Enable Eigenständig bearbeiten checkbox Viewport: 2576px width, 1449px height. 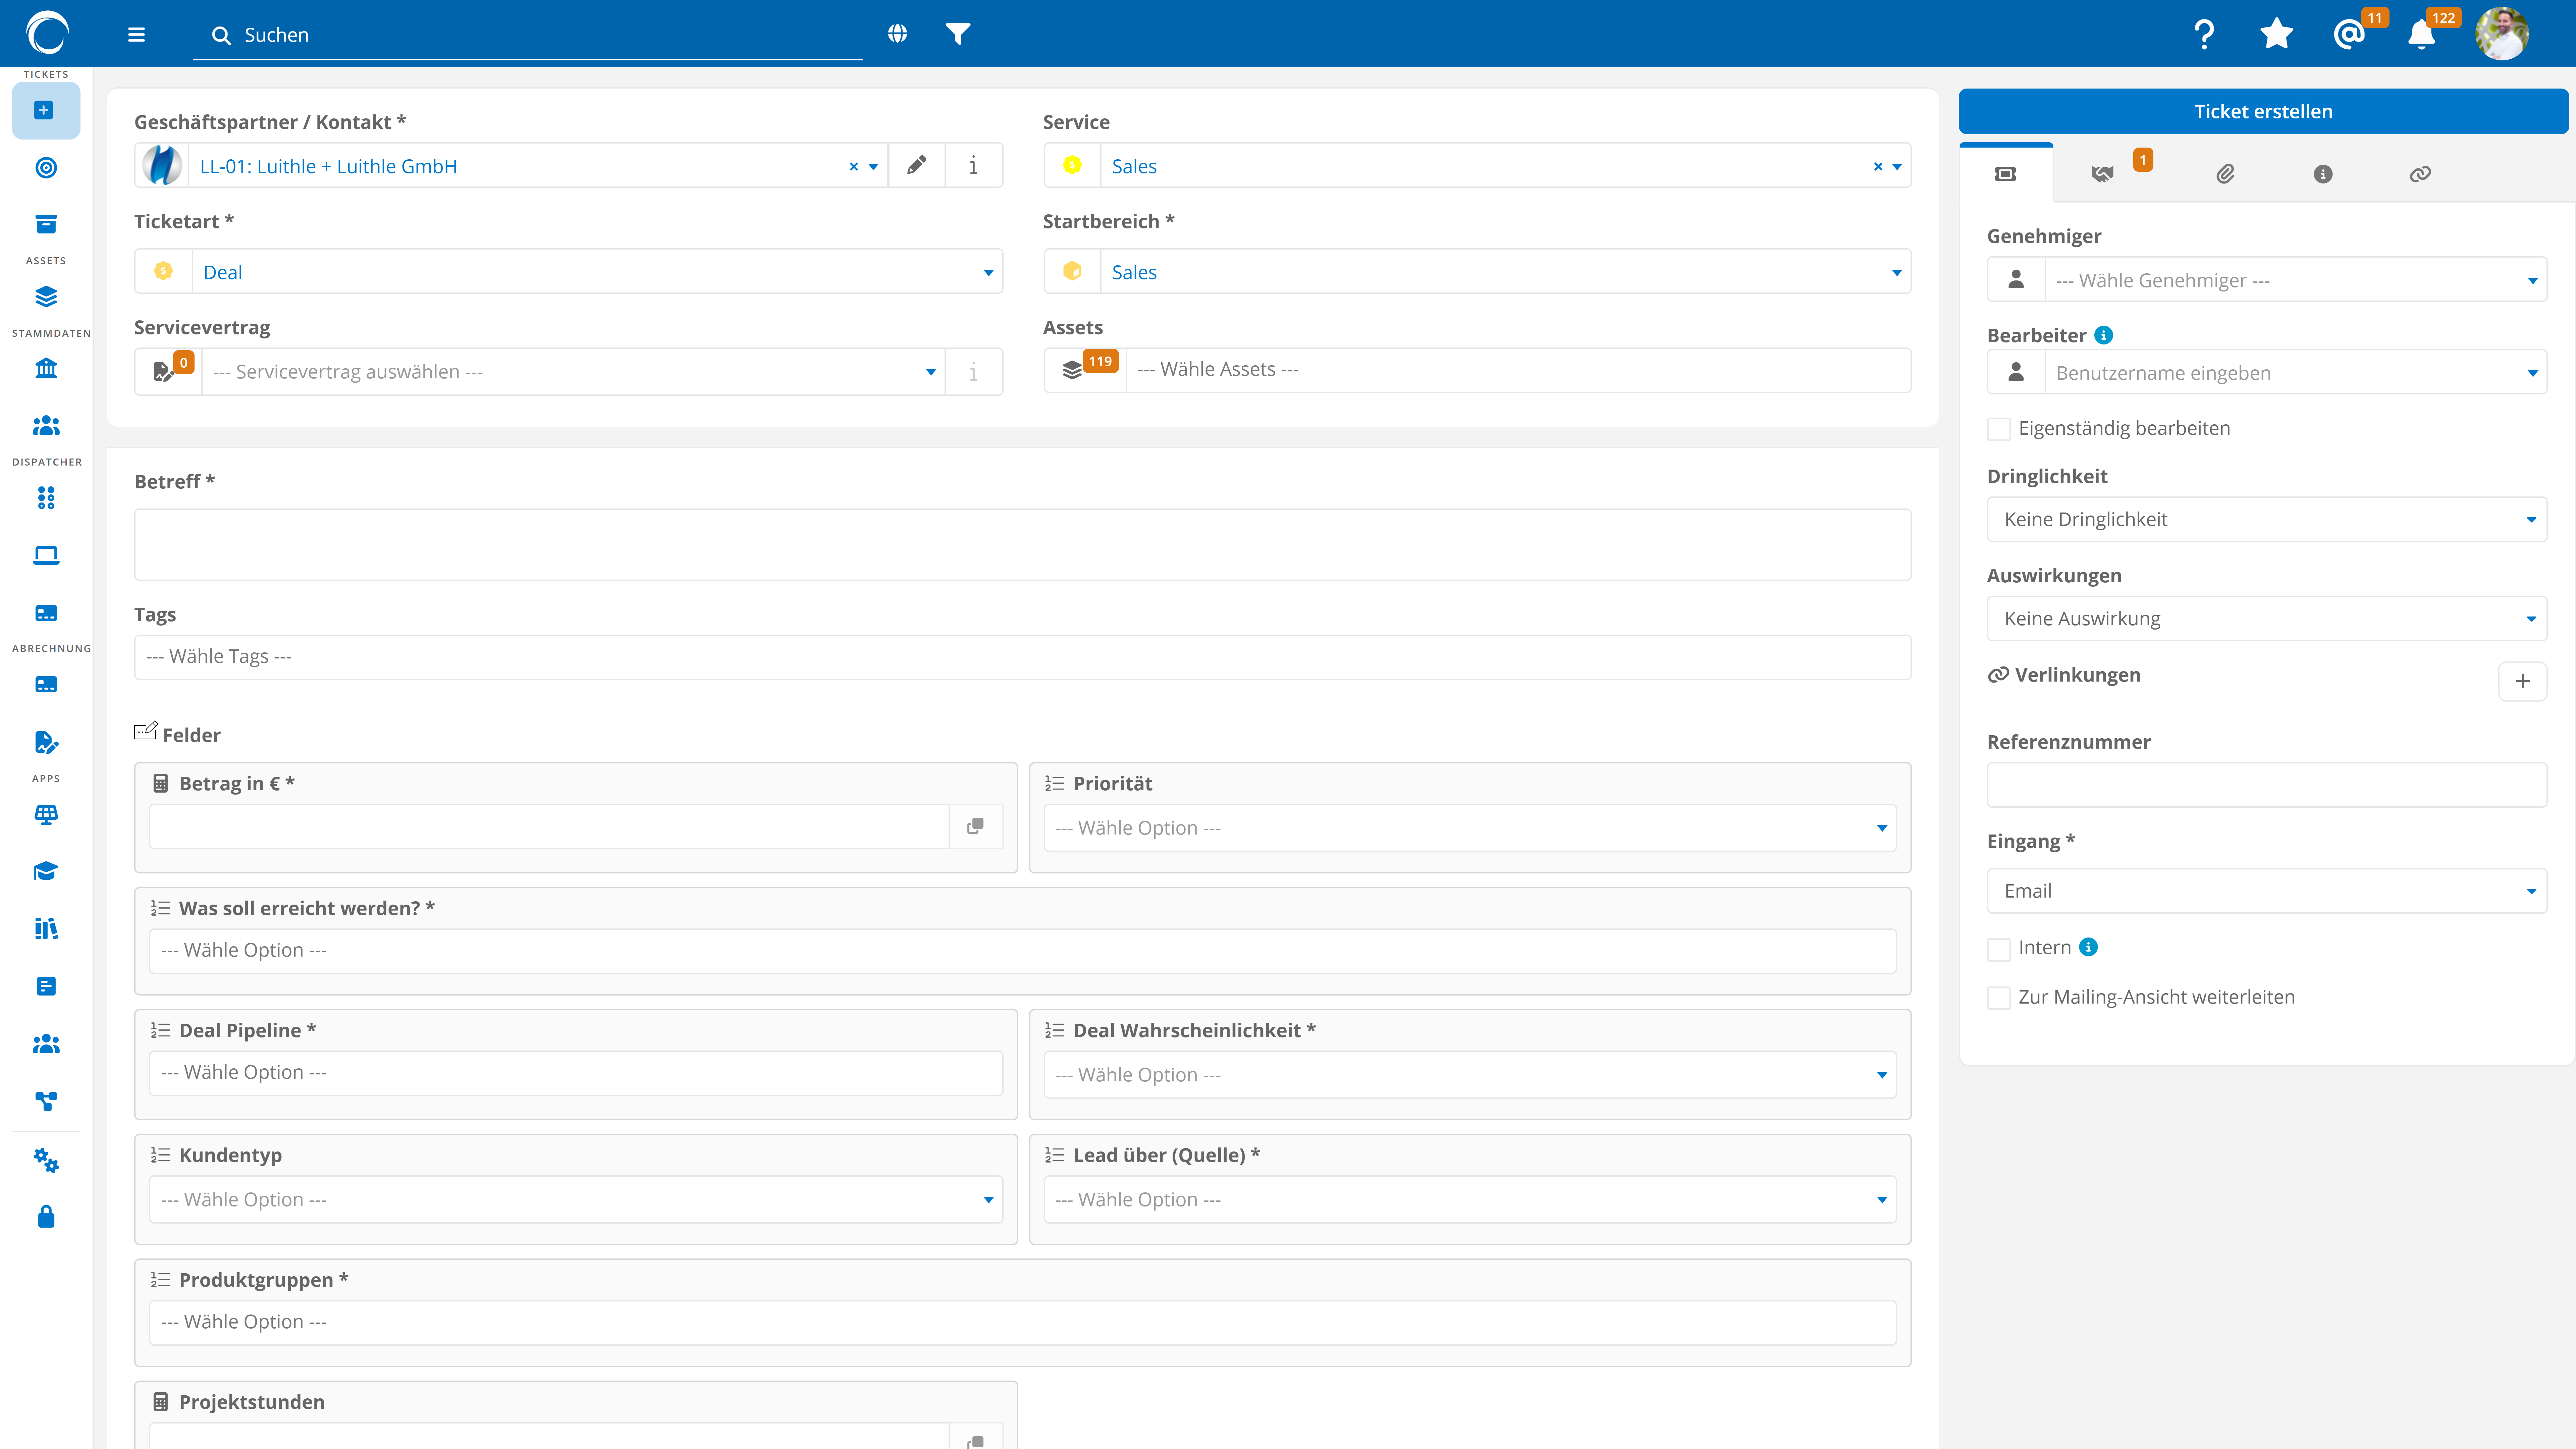[x=1999, y=429]
